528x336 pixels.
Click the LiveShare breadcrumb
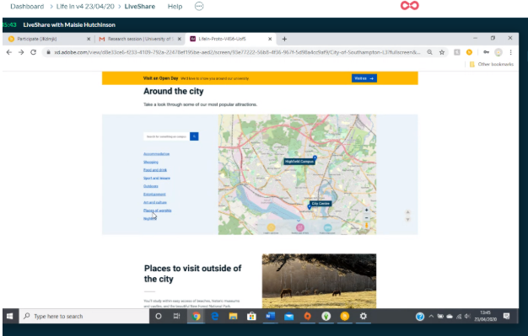(x=140, y=7)
